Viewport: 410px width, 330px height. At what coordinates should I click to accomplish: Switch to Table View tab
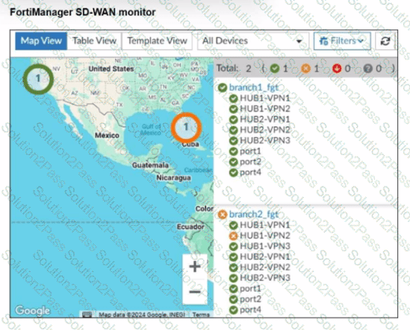94,41
